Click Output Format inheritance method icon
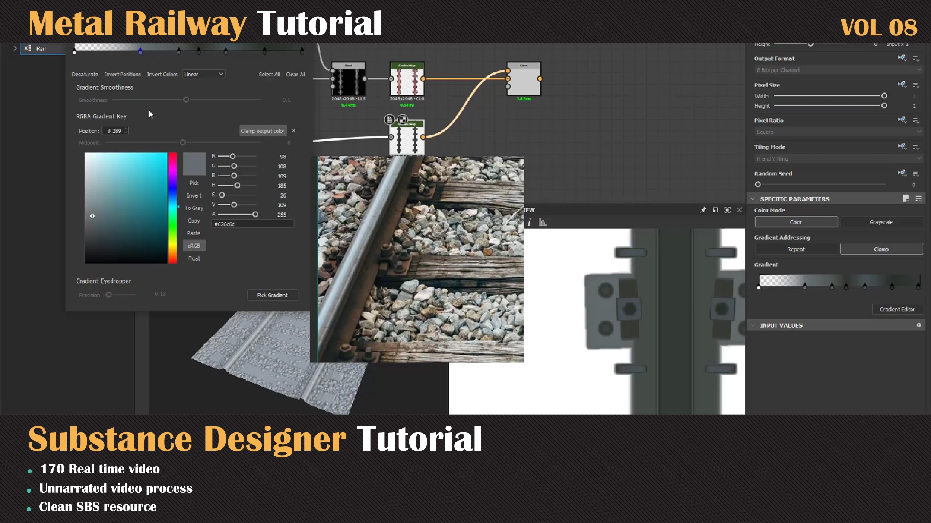This screenshot has height=523, width=931. coord(902,58)
